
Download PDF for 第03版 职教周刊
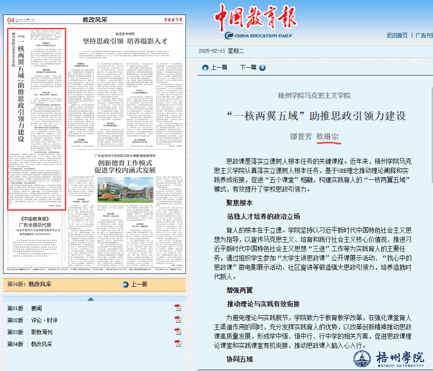tap(178, 332)
